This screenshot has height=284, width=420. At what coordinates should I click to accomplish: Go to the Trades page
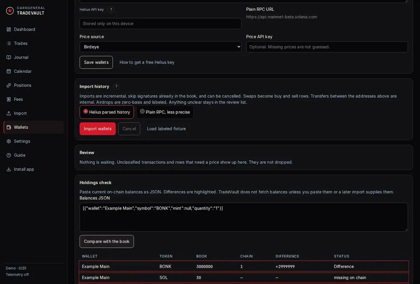(x=34, y=43)
